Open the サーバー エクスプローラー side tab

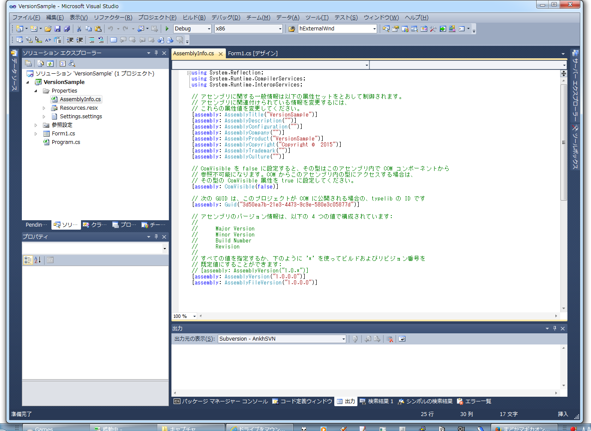coord(575,85)
